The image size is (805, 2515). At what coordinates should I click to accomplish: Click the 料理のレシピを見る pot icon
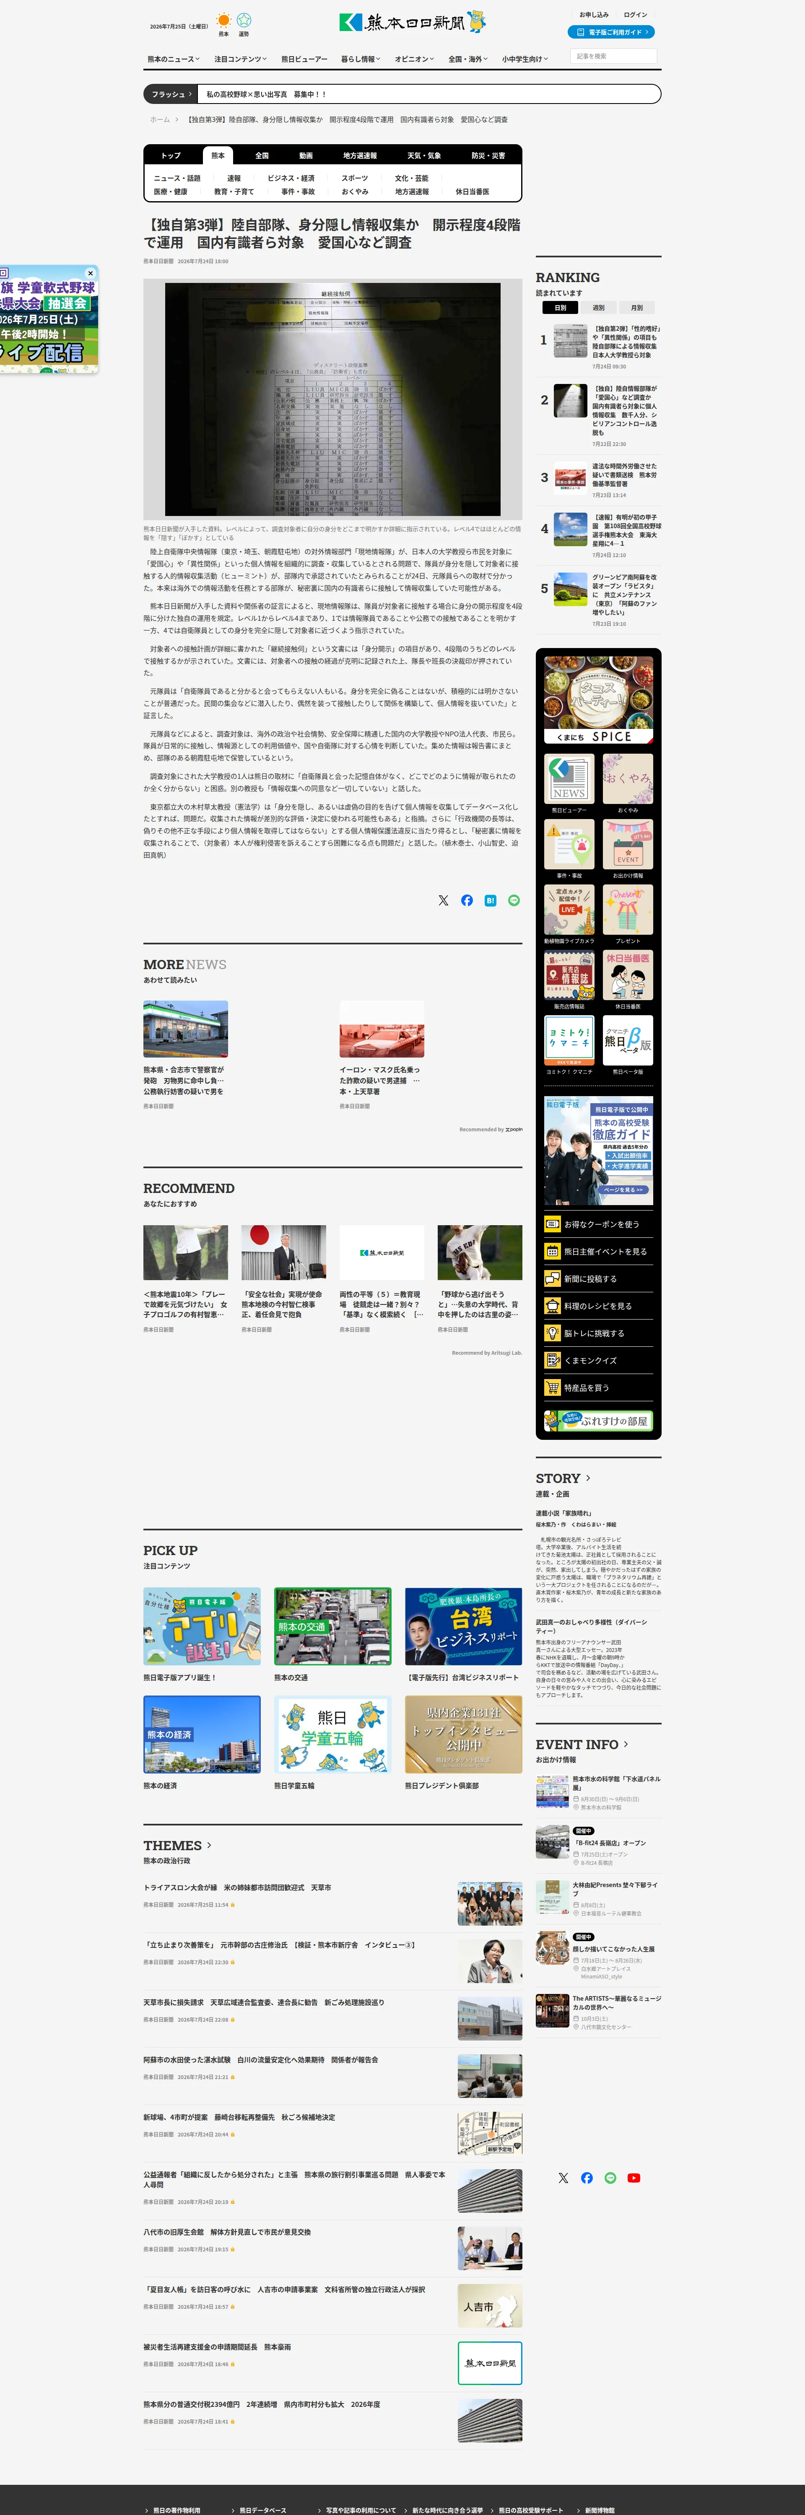point(553,1306)
